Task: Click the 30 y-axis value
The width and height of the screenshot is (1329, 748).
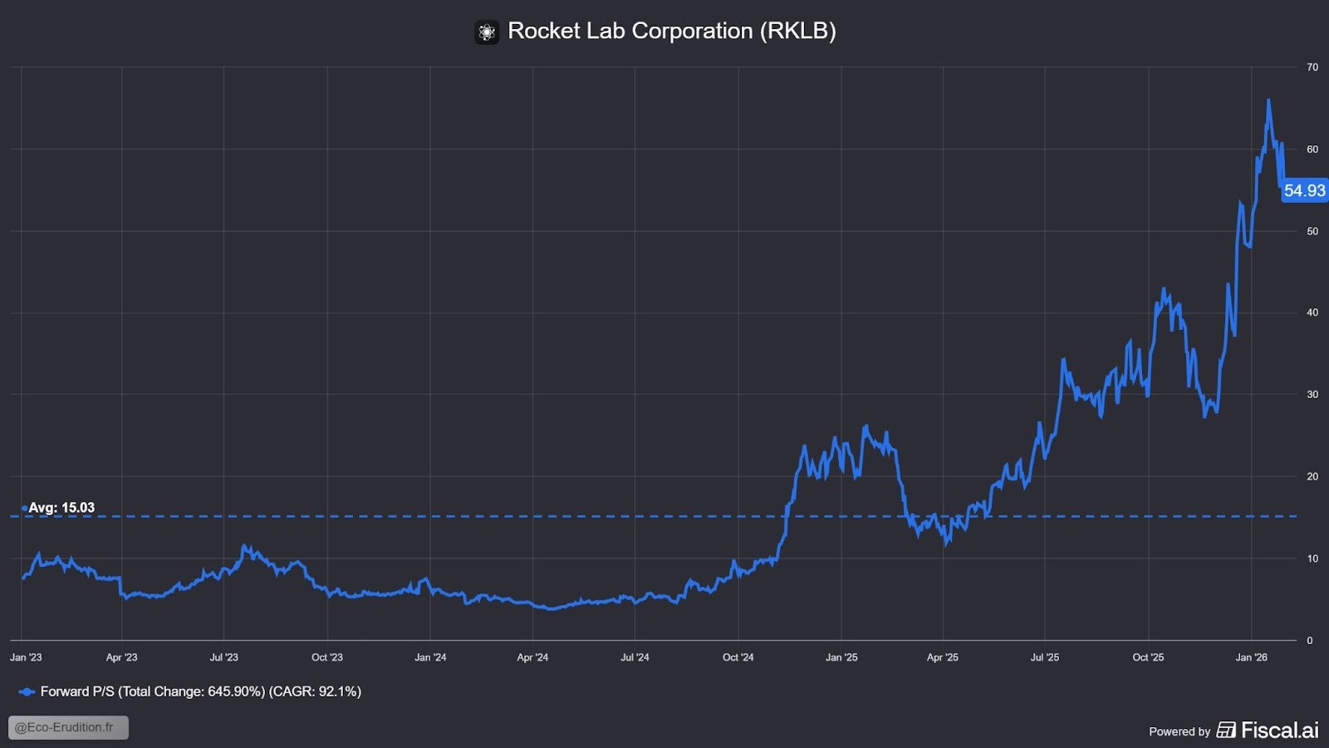Action: click(1312, 395)
